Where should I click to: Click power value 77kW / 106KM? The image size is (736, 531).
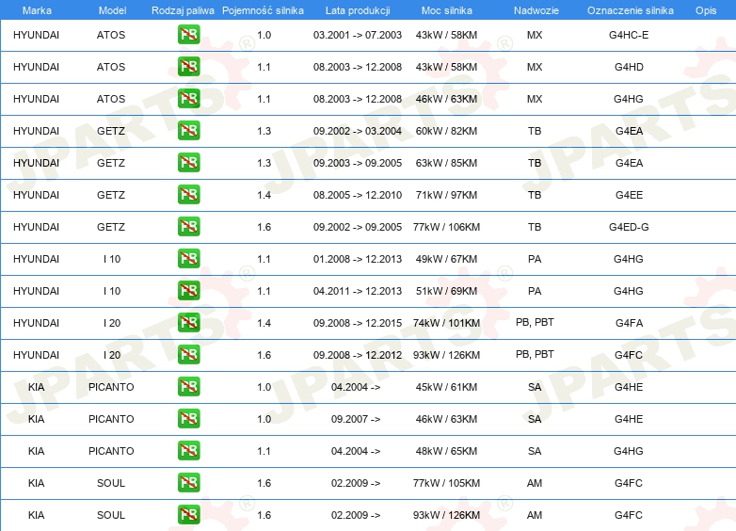446,227
